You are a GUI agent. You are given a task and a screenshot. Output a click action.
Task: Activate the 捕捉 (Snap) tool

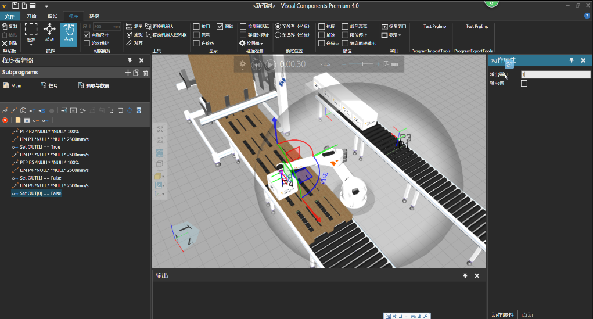coord(134,34)
